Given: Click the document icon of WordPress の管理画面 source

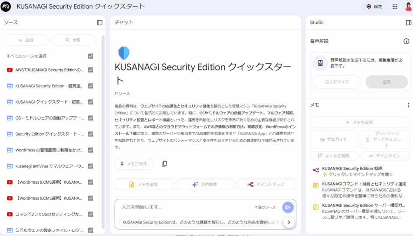Looking at the screenshot, I should [10, 150].
